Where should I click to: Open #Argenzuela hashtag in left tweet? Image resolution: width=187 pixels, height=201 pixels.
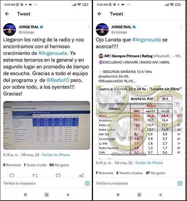coord(53,53)
